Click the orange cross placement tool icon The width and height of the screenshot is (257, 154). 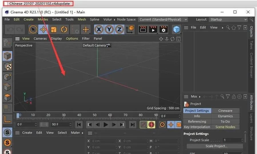[x=86, y=30]
